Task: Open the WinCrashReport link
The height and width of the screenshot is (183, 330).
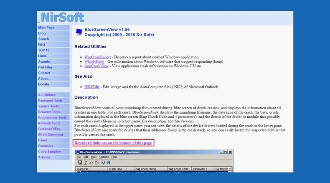Action: (x=97, y=57)
